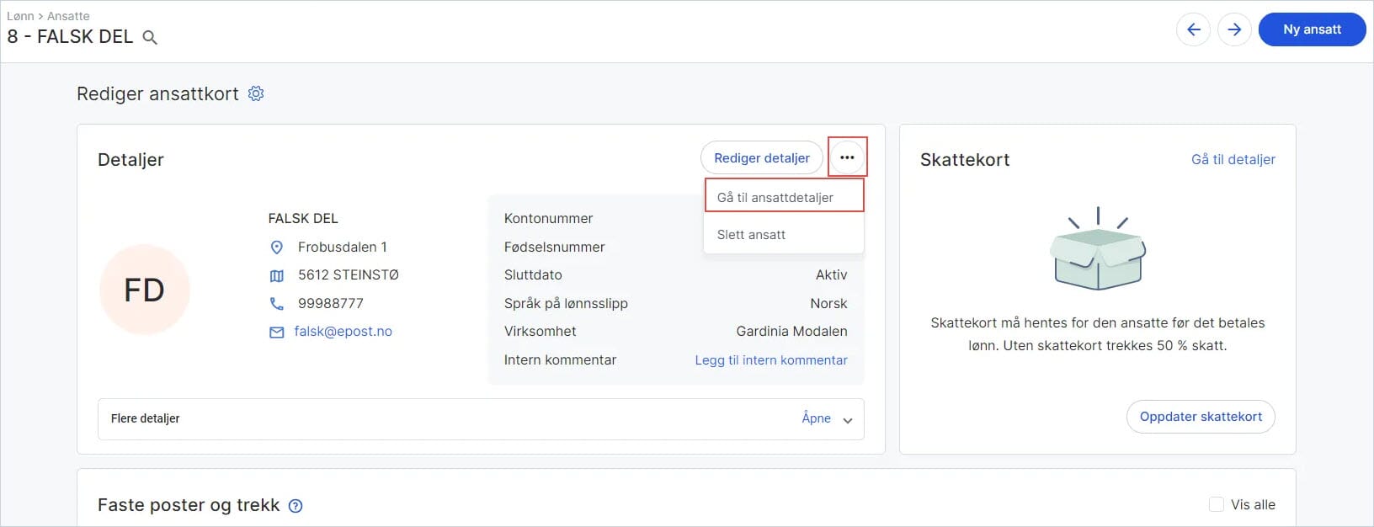Click the 5612 STEINSTØ postal text
The image size is (1374, 527).
pos(349,274)
